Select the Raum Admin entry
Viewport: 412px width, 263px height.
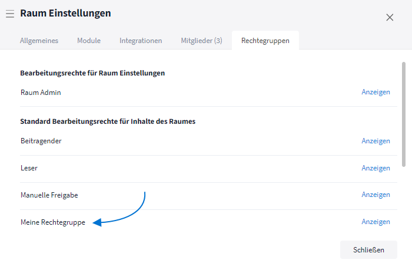[x=41, y=93]
